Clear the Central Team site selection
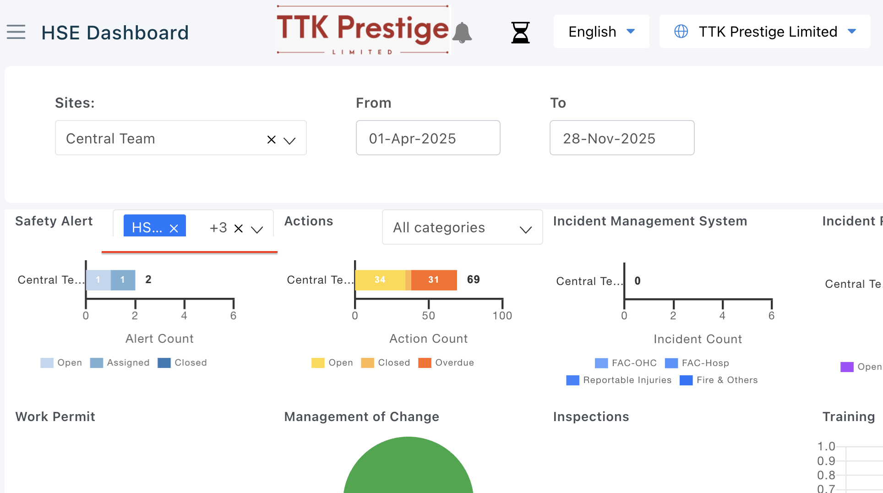883x493 pixels. [x=271, y=140]
